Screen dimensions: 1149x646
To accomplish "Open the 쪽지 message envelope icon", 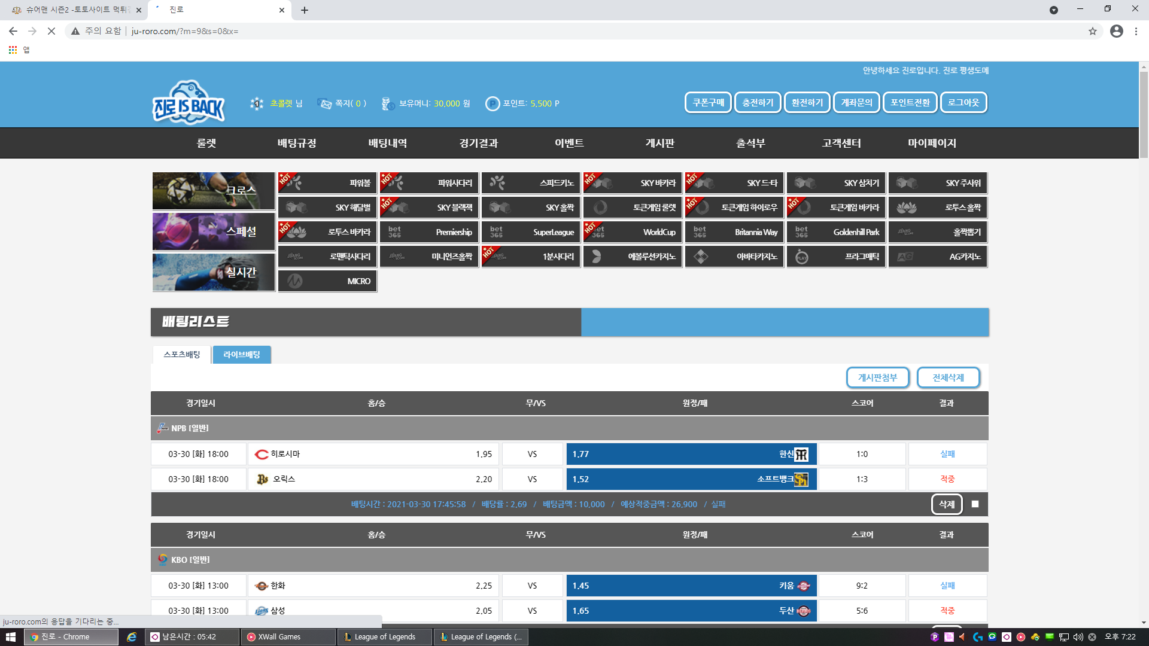I will click(x=324, y=103).
